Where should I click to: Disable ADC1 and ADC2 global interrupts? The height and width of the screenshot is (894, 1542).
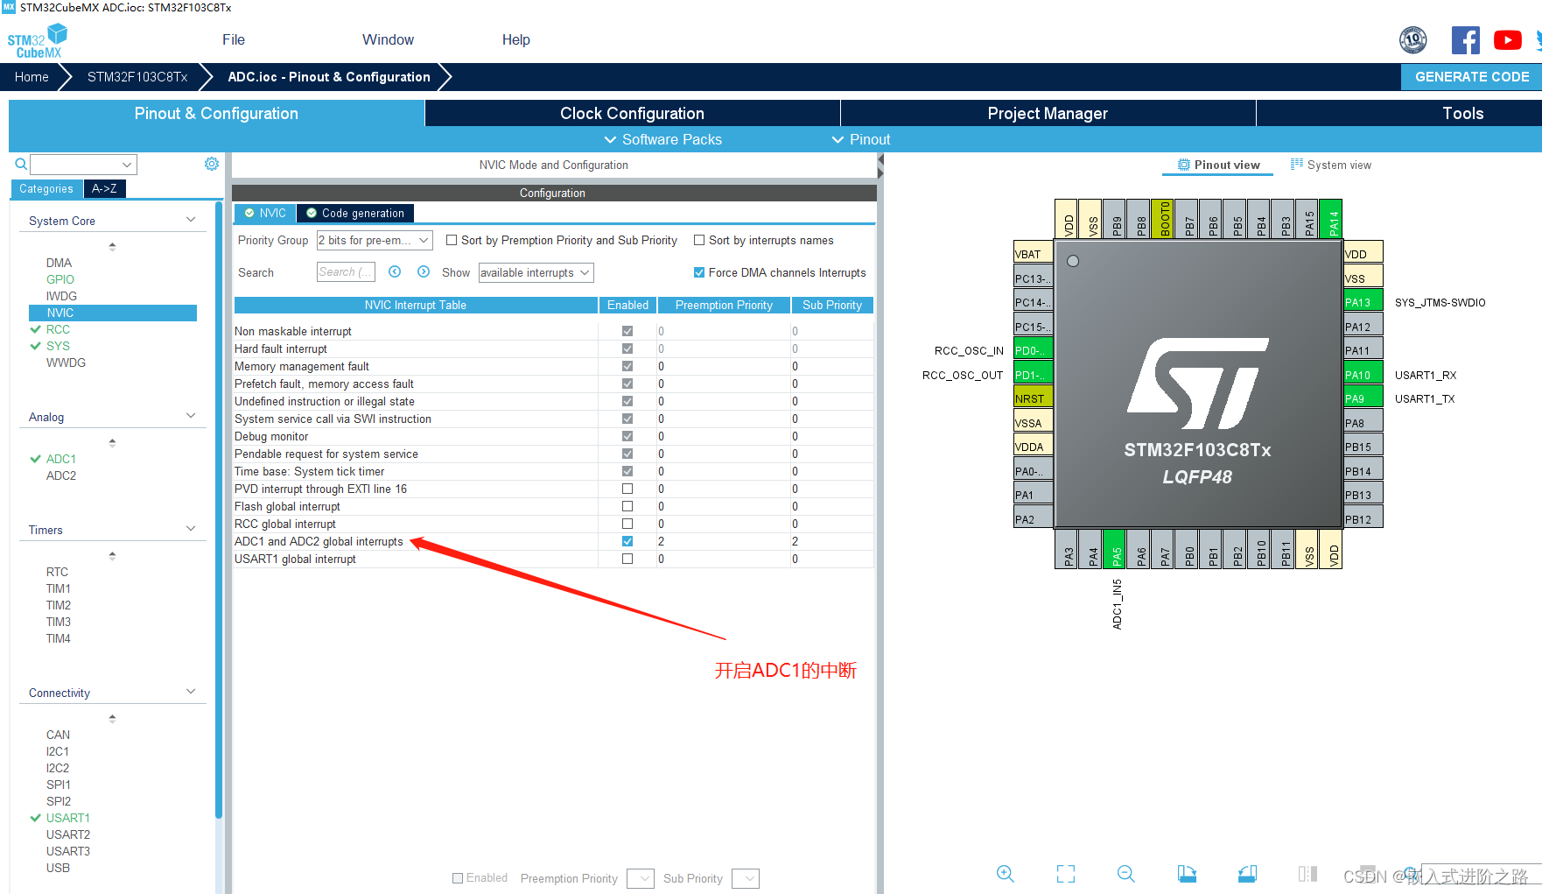tap(627, 541)
